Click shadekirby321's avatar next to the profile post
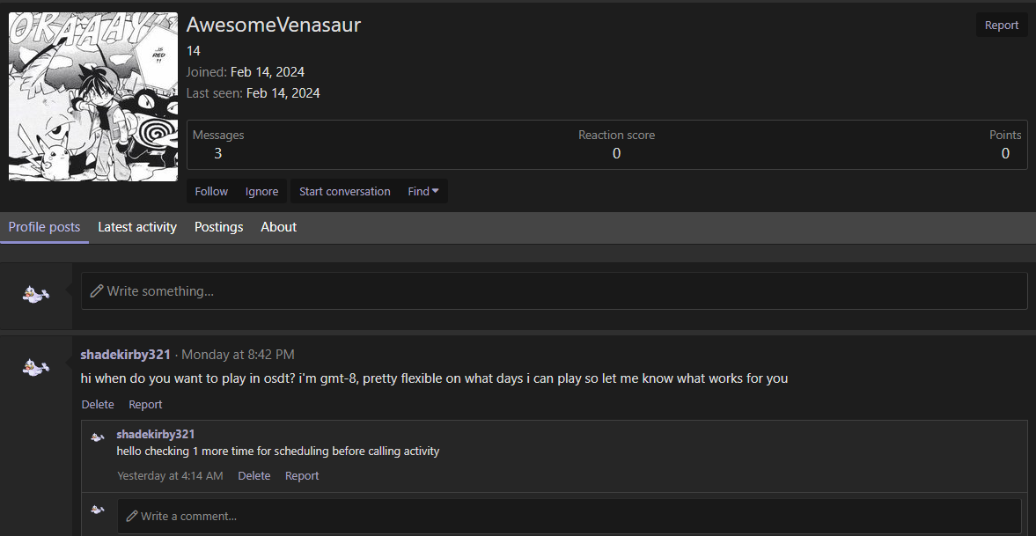Image resolution: width=1036 pixels, height=536 pixels. tap(36, 366)
